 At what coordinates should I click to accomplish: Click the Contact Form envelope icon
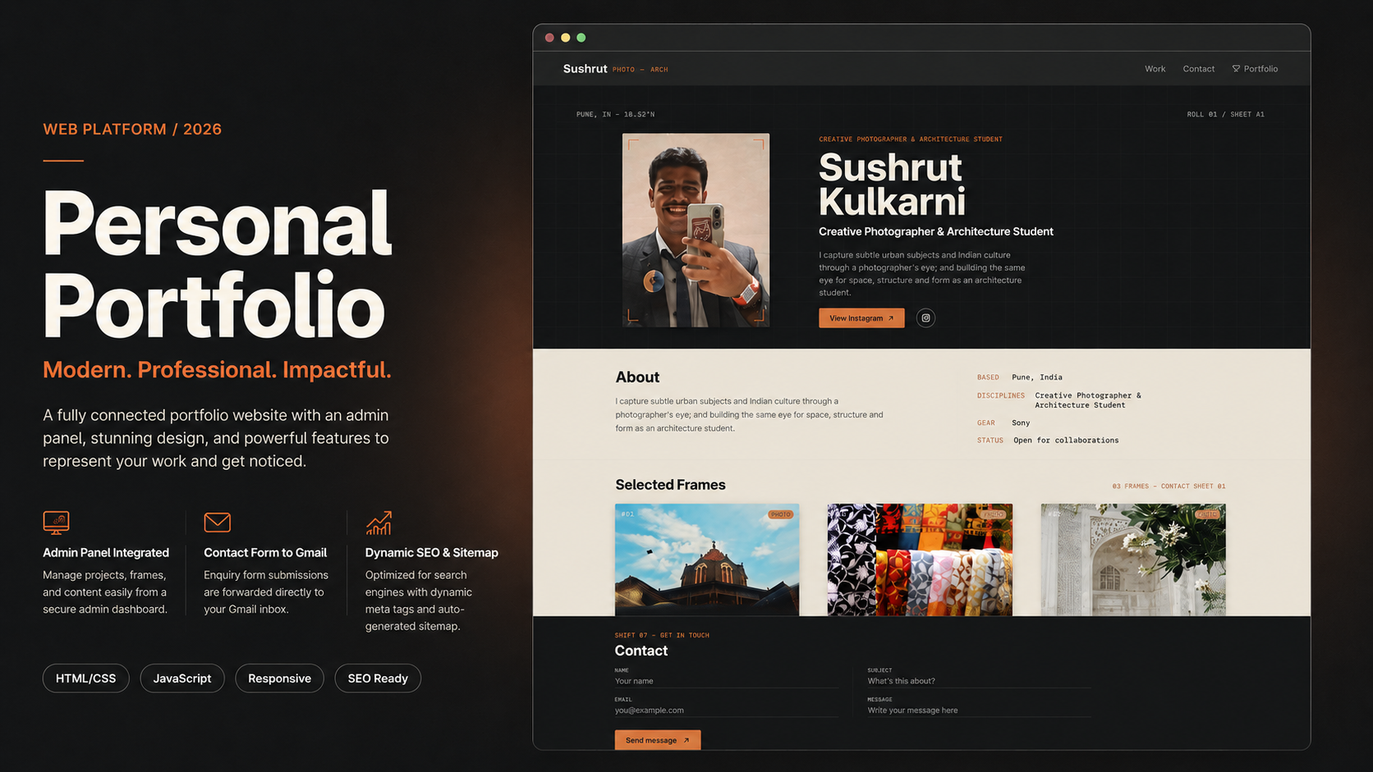click(x=217, y=522)
